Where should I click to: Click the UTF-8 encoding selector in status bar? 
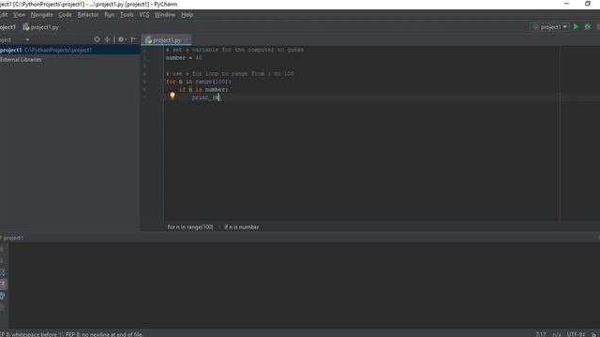point(576,334)
